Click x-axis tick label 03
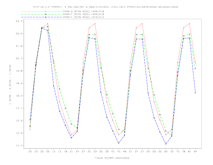Image resolution: width=213 pixels, height=165 pixels. click(x=36, y=152)
